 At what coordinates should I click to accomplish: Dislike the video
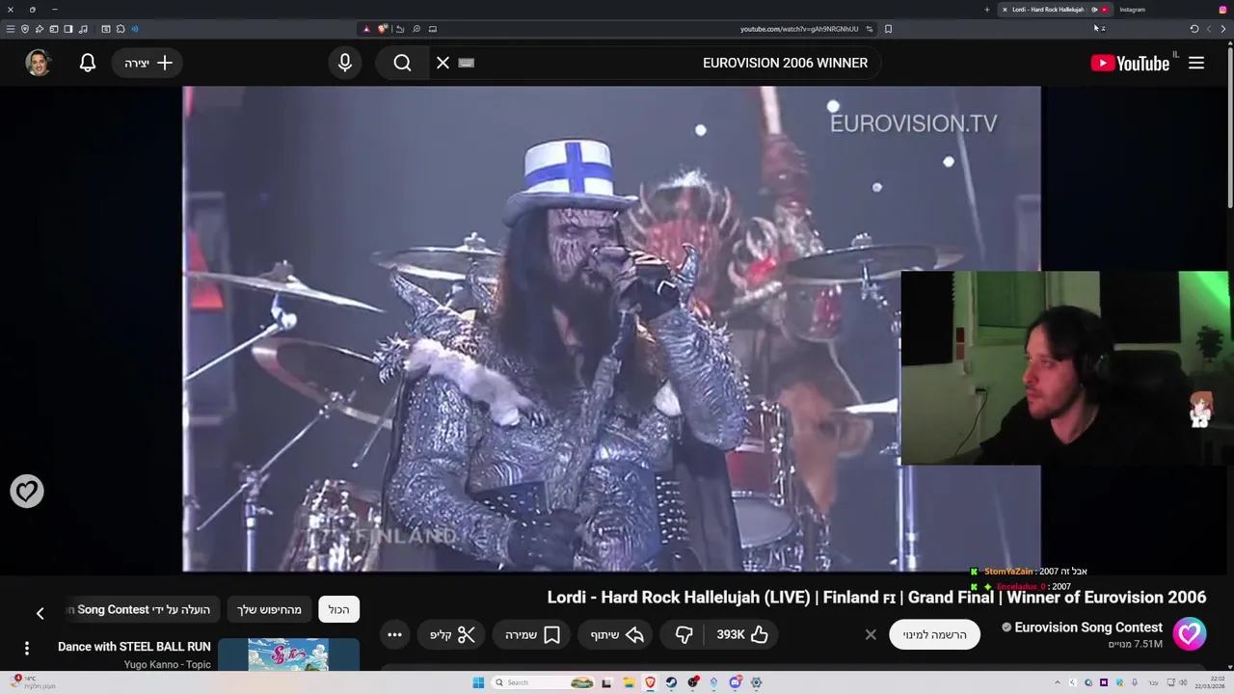(x=684, y=634)
